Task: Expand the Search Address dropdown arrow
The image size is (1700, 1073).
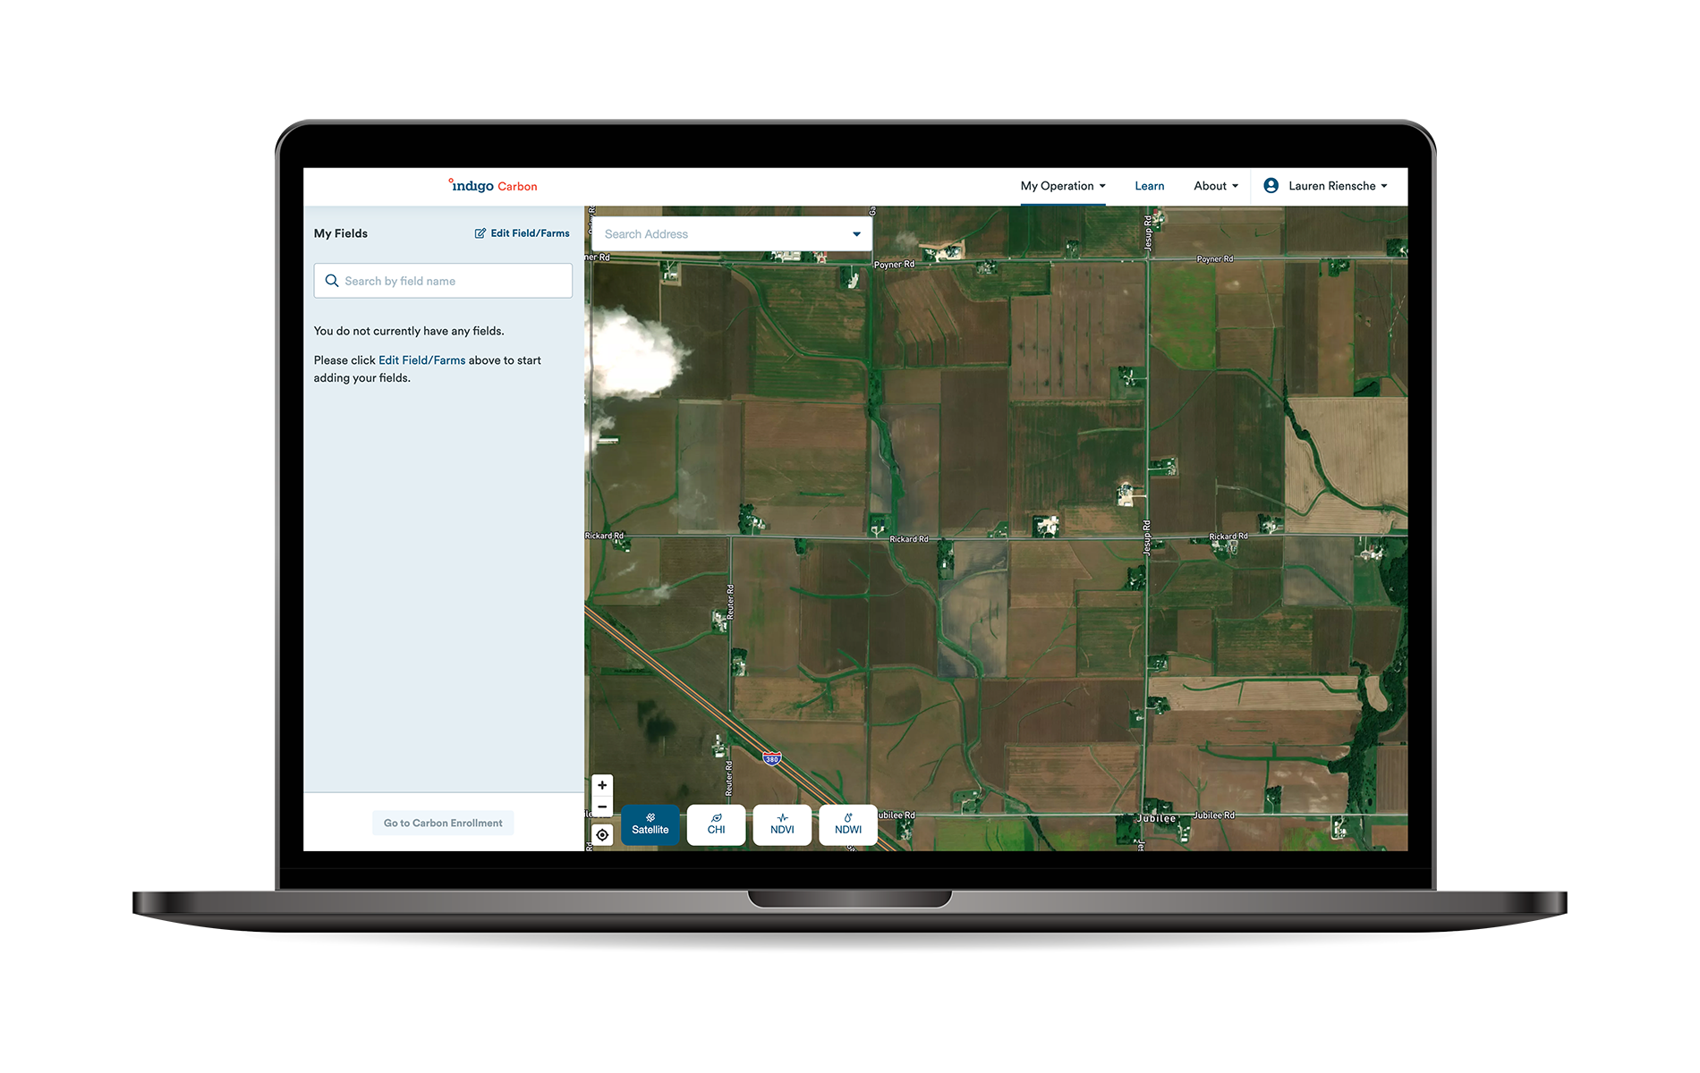Action: click(856, 234)
